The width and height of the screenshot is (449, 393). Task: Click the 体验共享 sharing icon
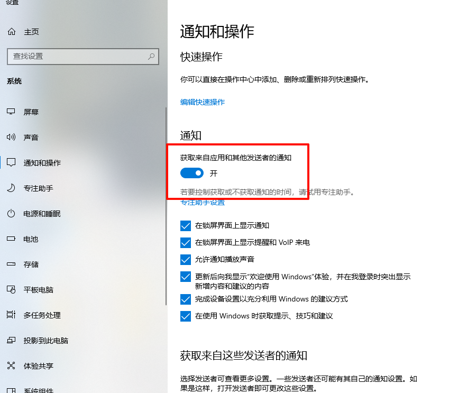[11, 366]
